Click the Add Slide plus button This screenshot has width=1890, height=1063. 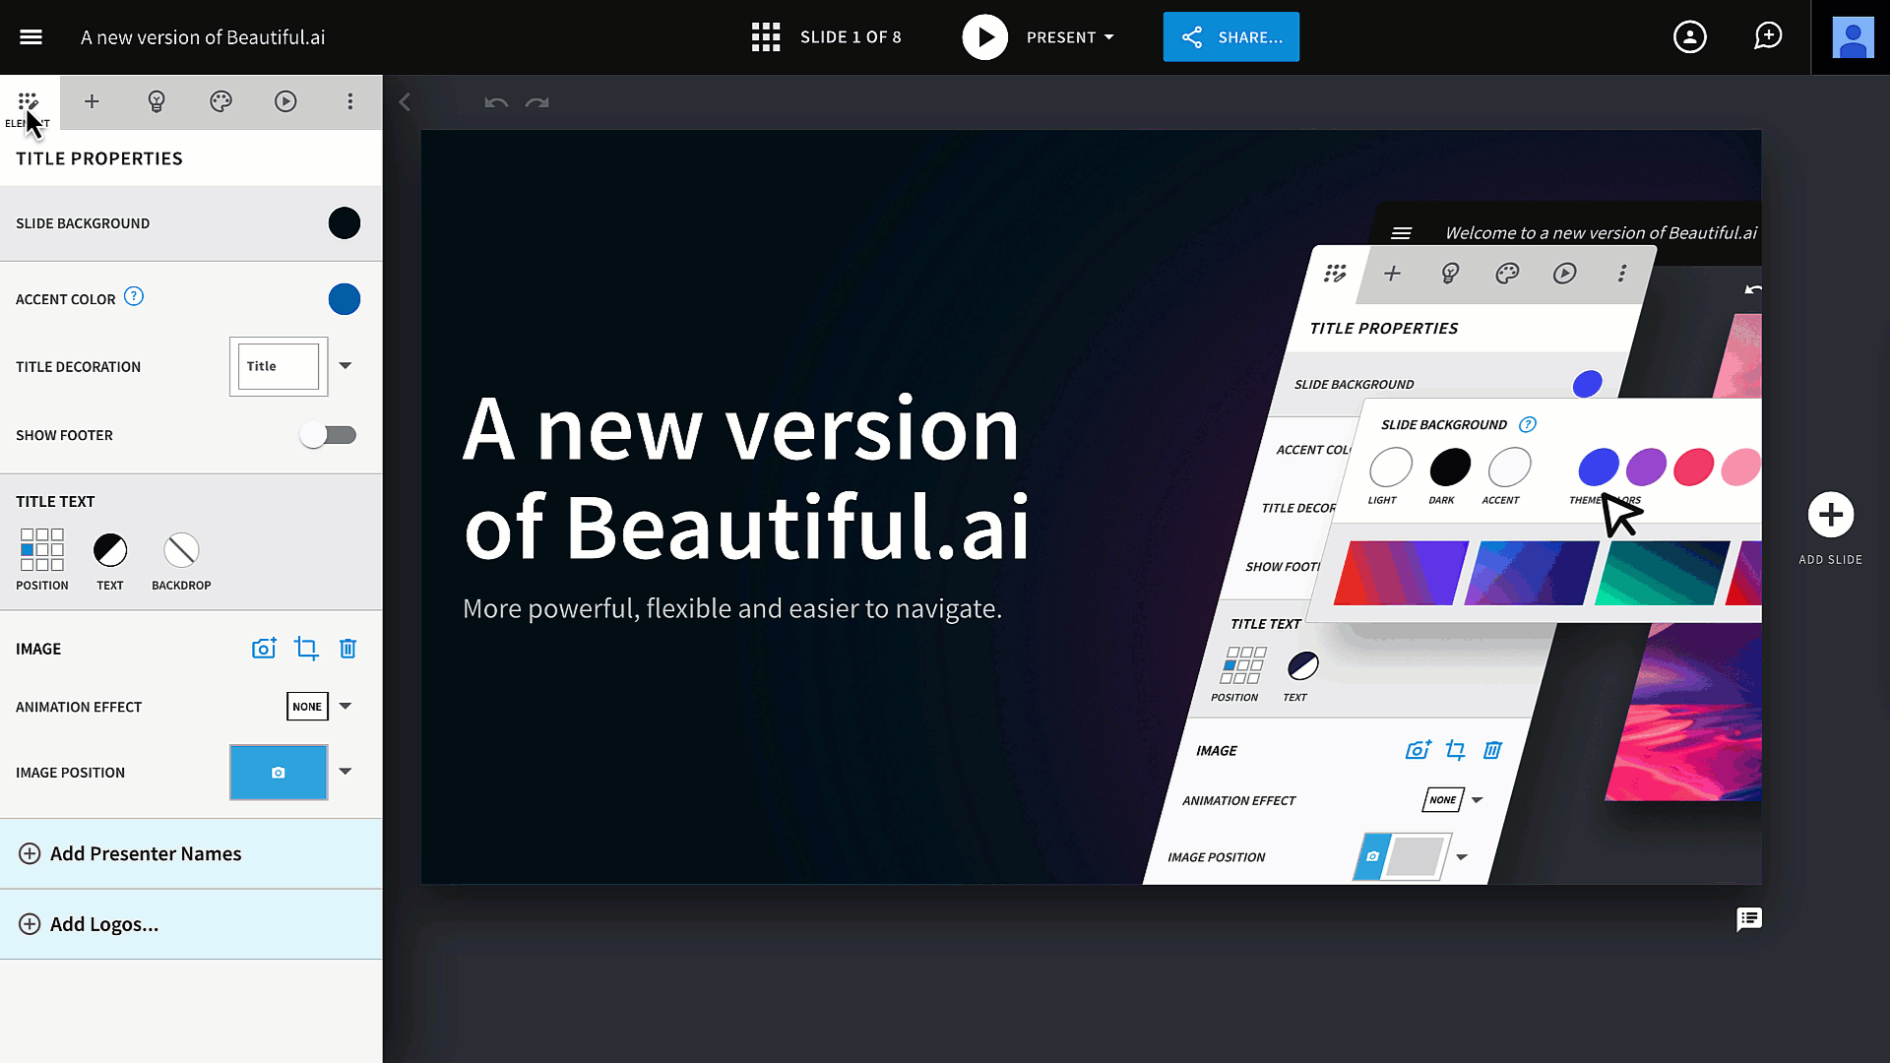[x=1830, y=515]
